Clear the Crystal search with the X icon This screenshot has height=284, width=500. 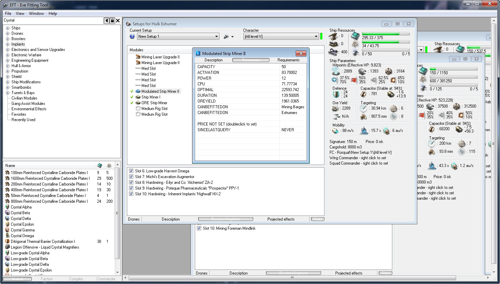118,21
